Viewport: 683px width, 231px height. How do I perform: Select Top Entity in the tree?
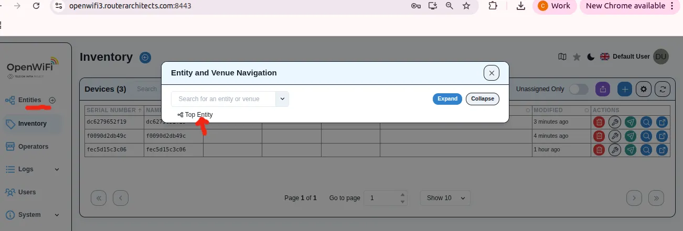(198, 115)
